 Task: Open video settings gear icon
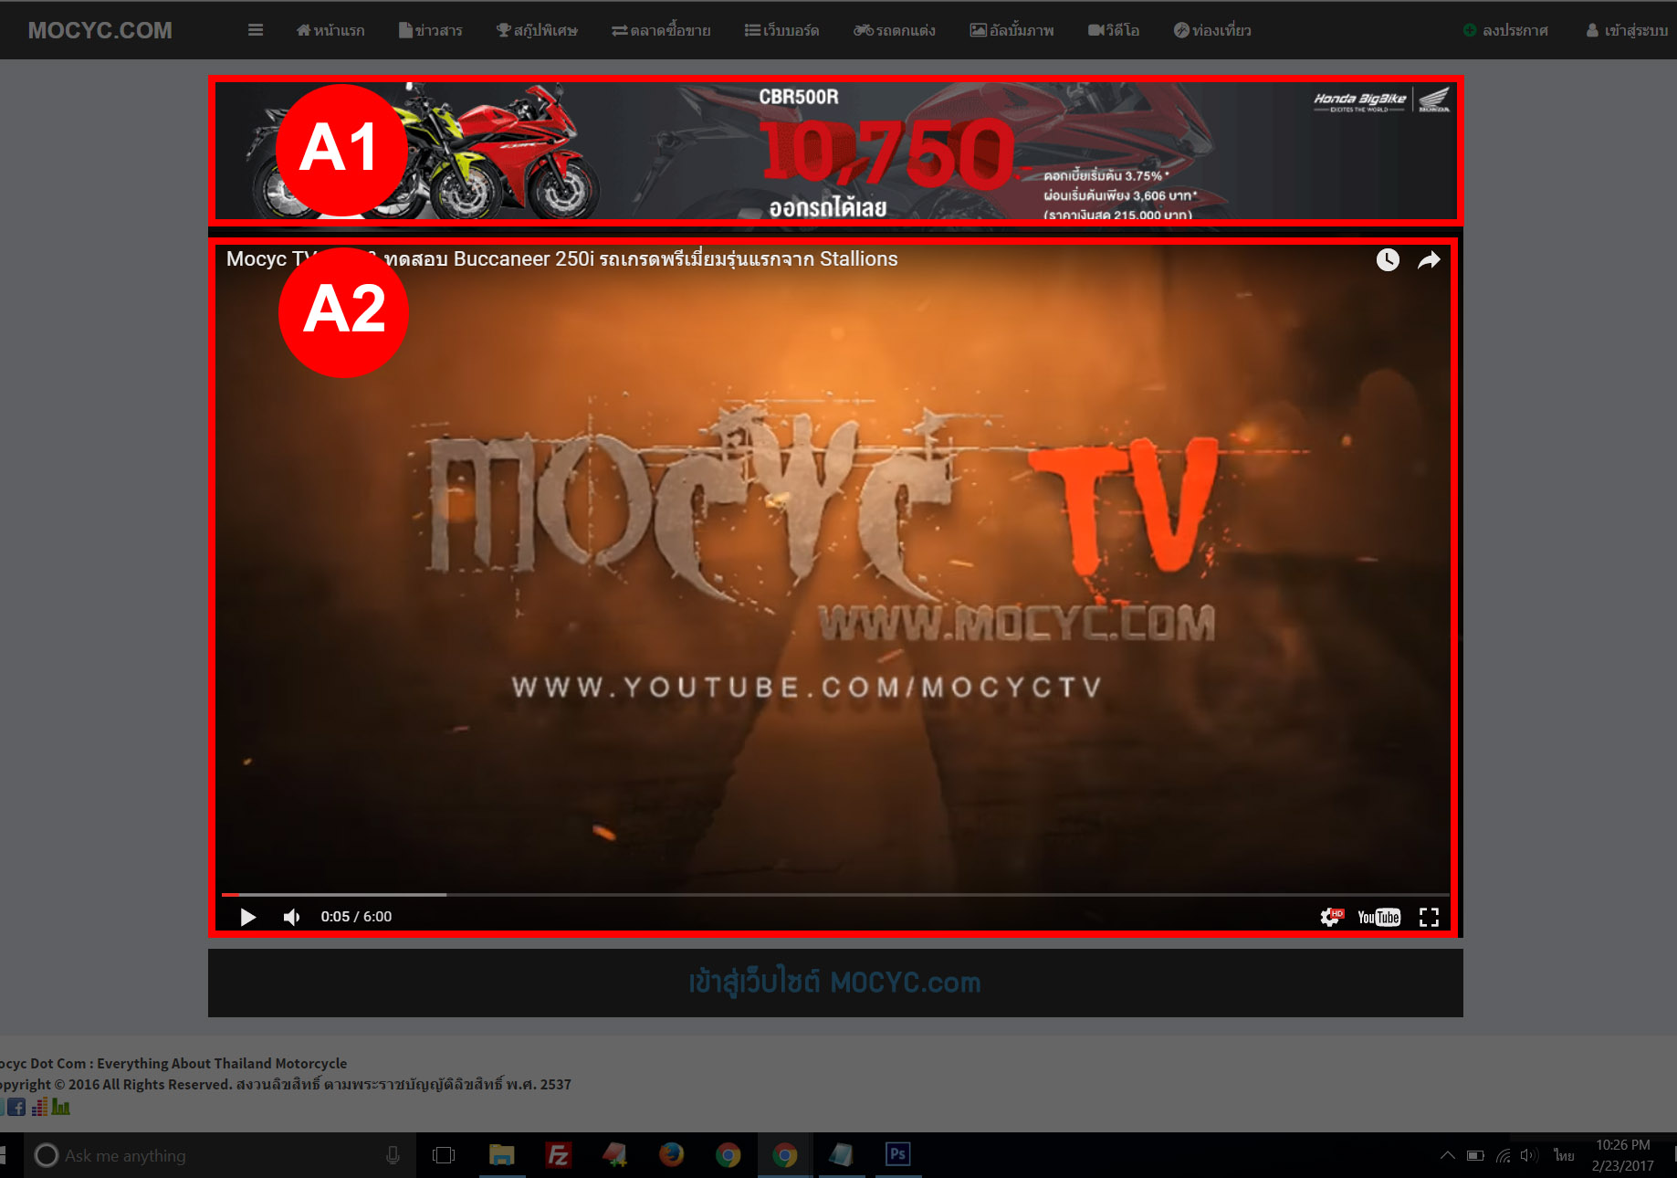pyautogui.click(x=1331, y=917)
